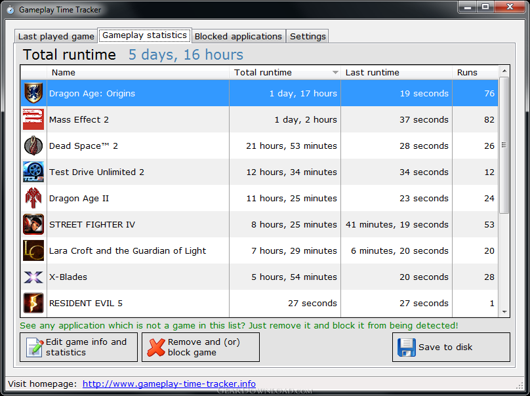The width and height of the screenshot is (530, 396).
Task: Click the window resize grip in status bar
Action: (x=520, y=386)
